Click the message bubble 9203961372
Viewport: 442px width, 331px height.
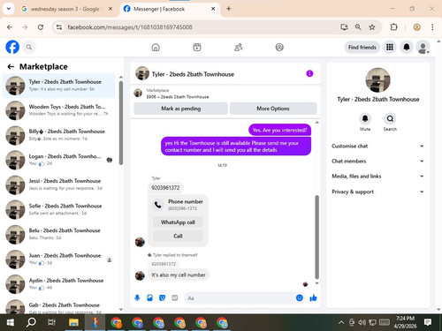point(165,188)
